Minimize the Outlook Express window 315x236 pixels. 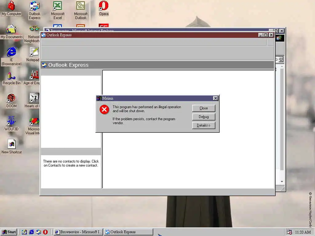click(261, 35)
